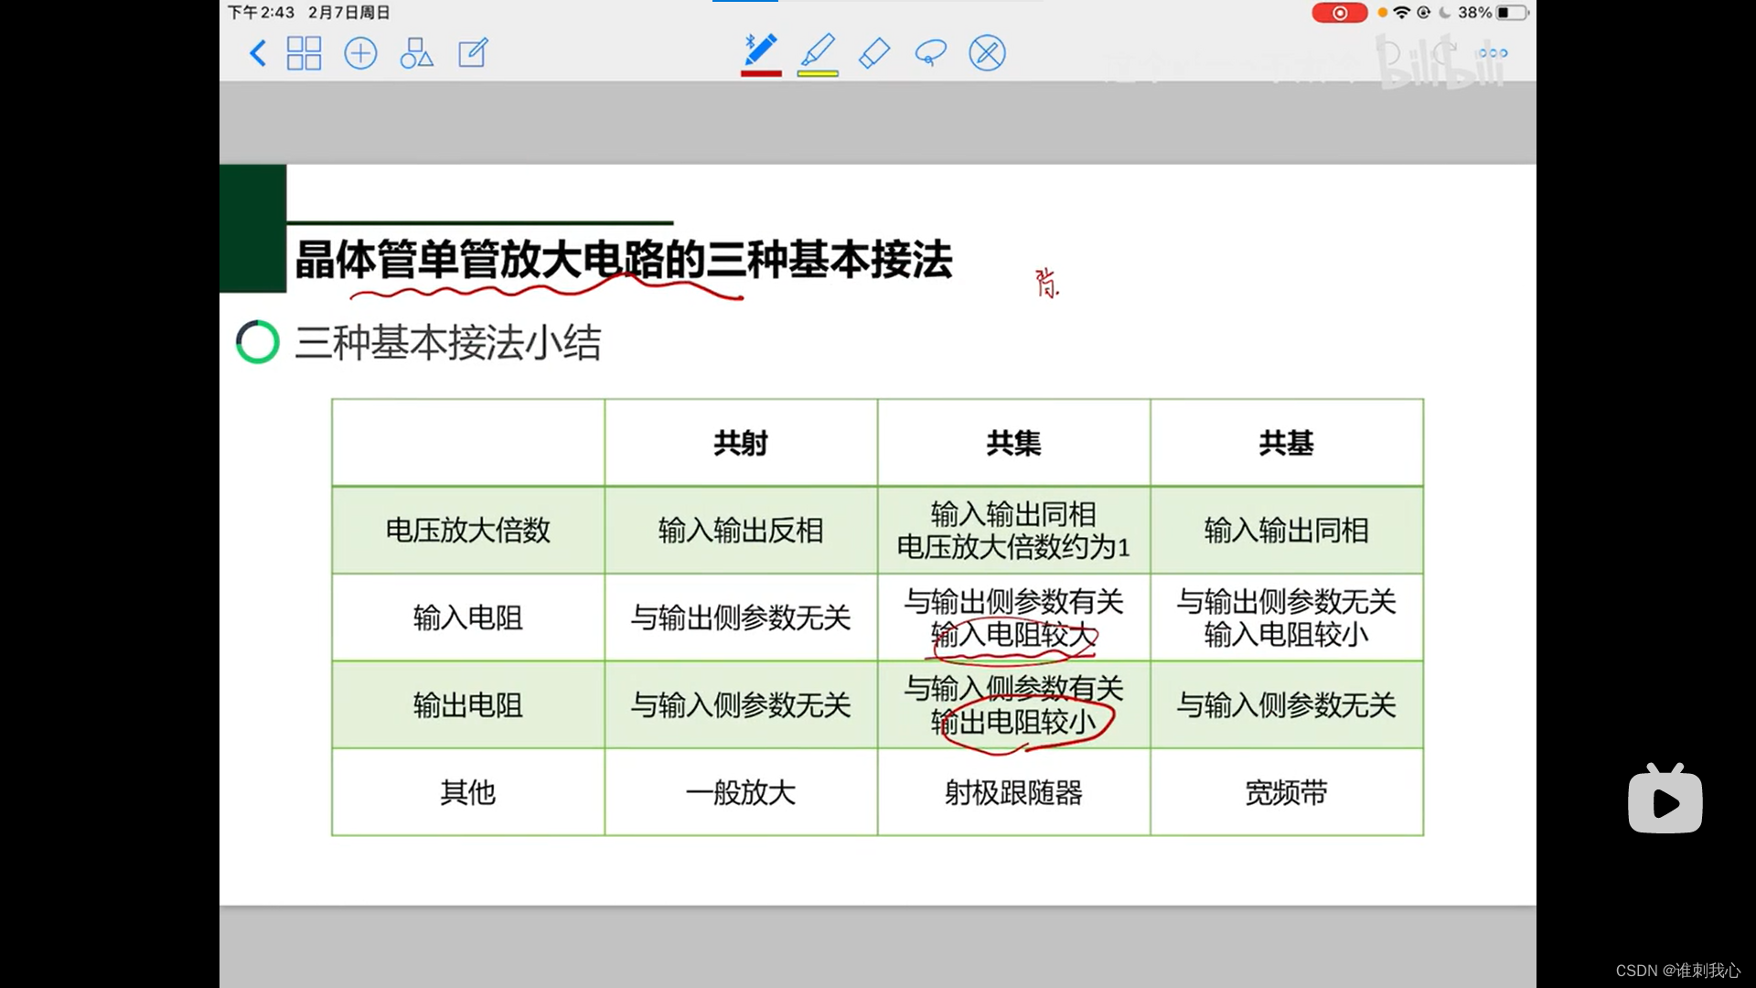Click the red screen recording indicator
The image size is (1756, 988).
(x=1339, y=13)
